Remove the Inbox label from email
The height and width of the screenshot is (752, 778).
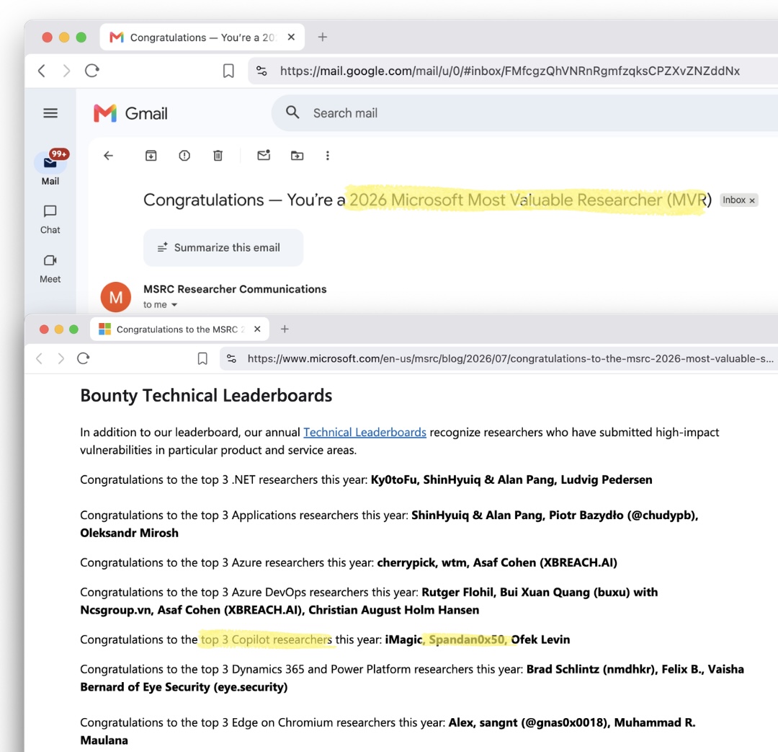[x=752, y=200]
